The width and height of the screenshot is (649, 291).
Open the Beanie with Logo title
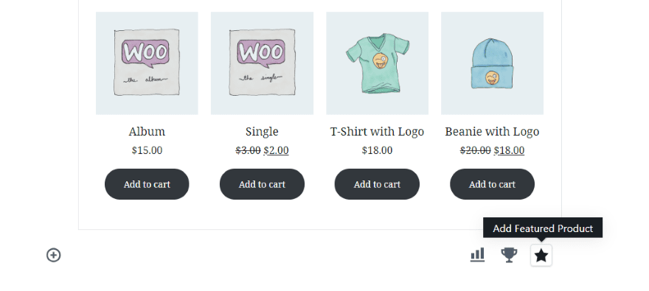point(492,132)
